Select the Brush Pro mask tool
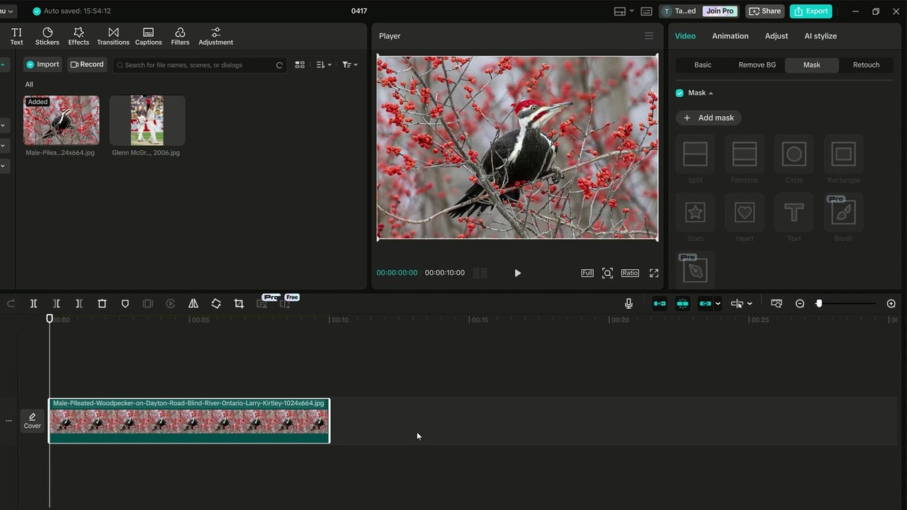 click(x=843, y=217)
